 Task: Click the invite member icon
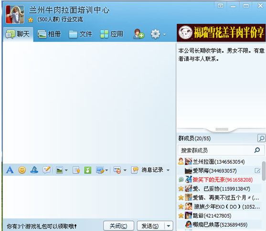point(139,34)
